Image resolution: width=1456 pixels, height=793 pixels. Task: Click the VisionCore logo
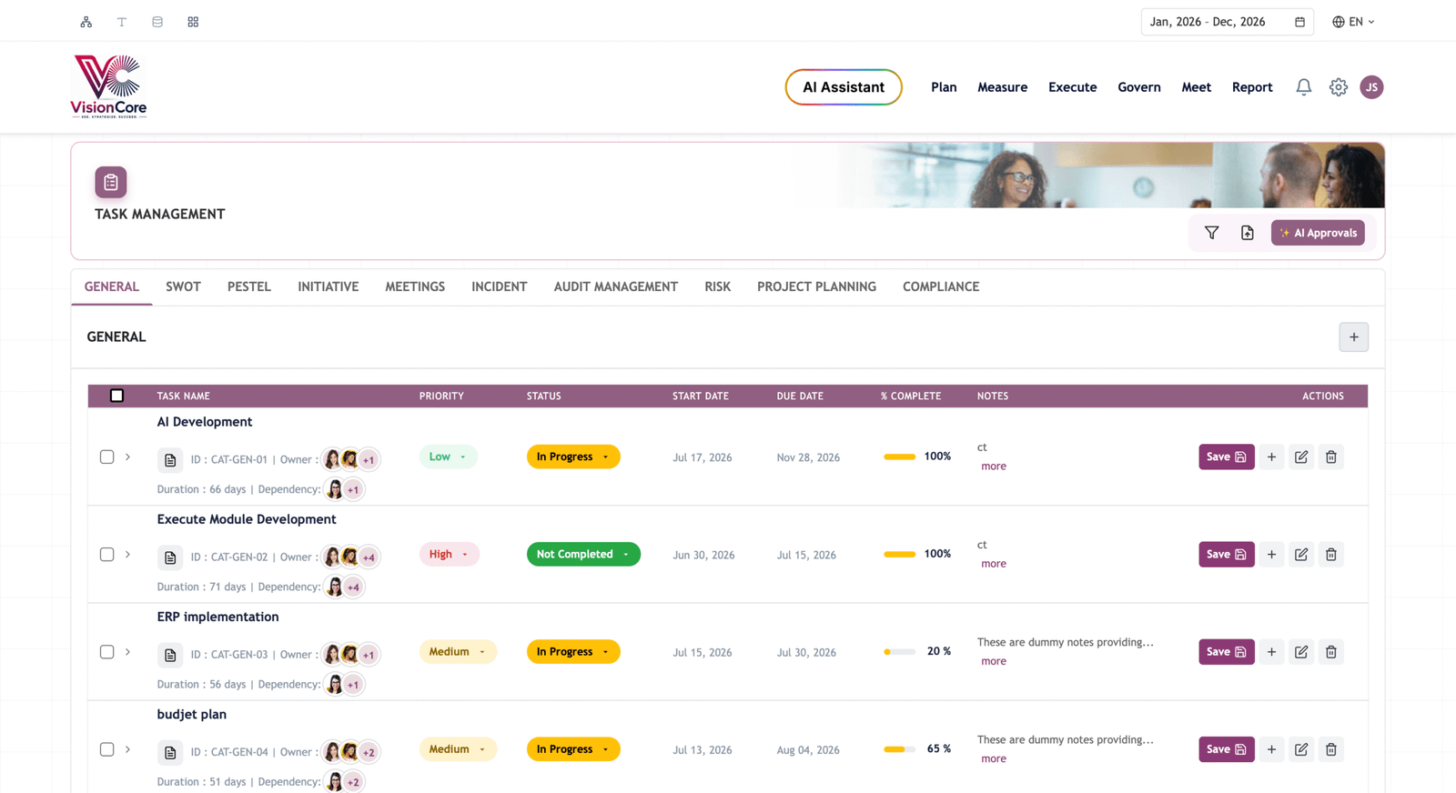(108, 86)
